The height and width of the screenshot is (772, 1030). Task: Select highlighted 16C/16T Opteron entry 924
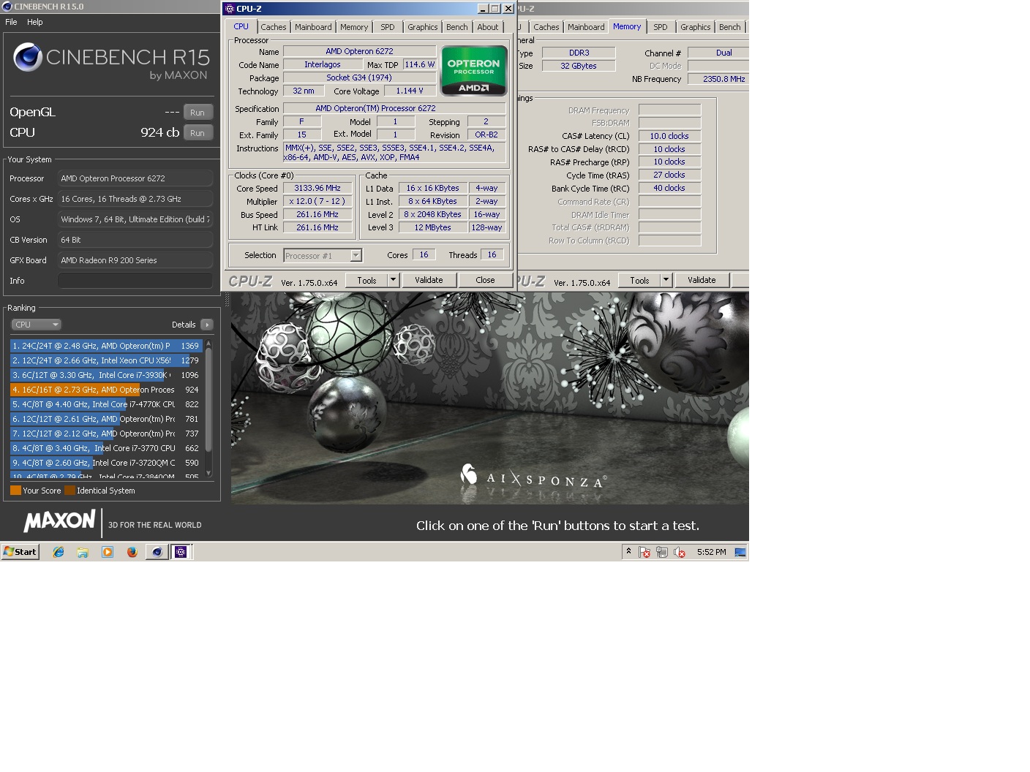coord(106,390)
